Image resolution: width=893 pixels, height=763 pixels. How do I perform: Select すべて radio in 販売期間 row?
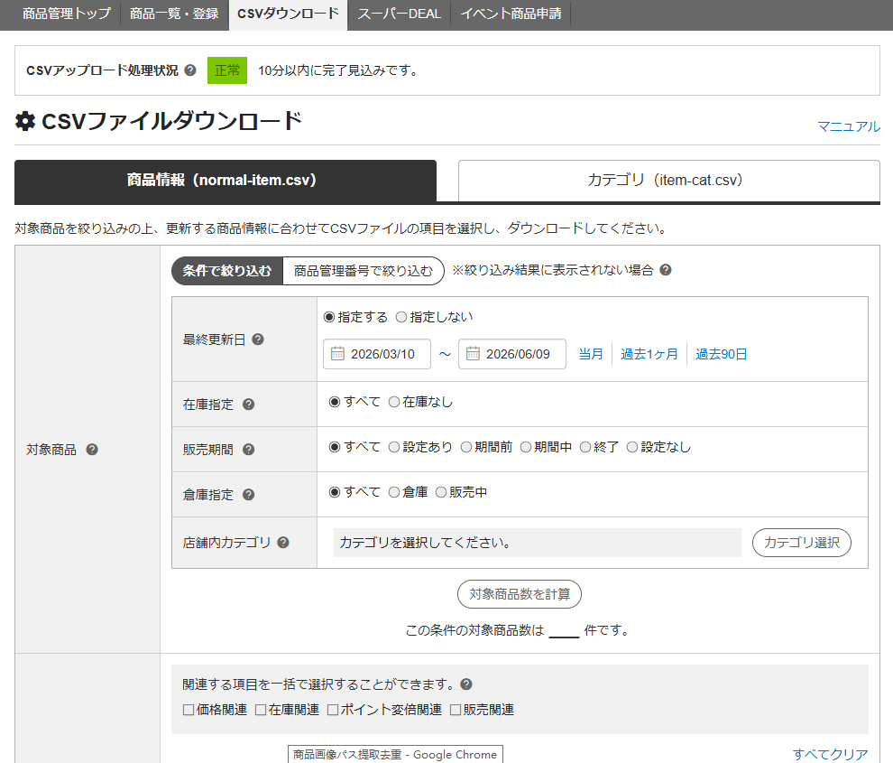(x=335, y=447)
